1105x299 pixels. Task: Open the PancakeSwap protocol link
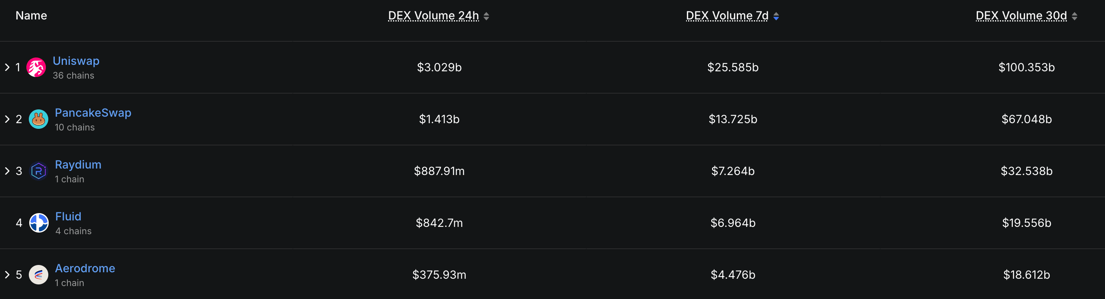(93, 113)
